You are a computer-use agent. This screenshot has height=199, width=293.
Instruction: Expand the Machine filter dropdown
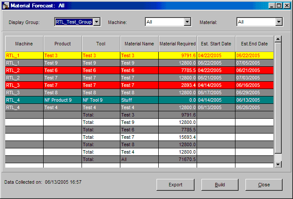pos(187,22)
